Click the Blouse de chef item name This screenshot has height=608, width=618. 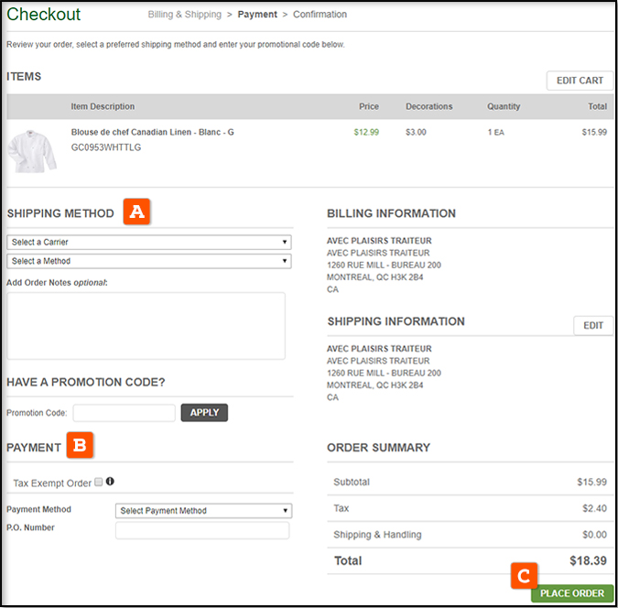pos(152,132)
